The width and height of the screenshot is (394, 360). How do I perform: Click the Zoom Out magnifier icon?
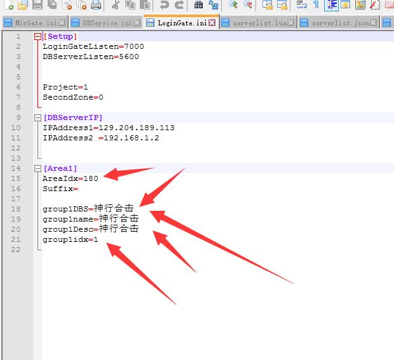tap(248, 5)
